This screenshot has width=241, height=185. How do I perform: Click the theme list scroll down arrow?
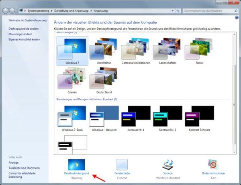pos(235,152)
